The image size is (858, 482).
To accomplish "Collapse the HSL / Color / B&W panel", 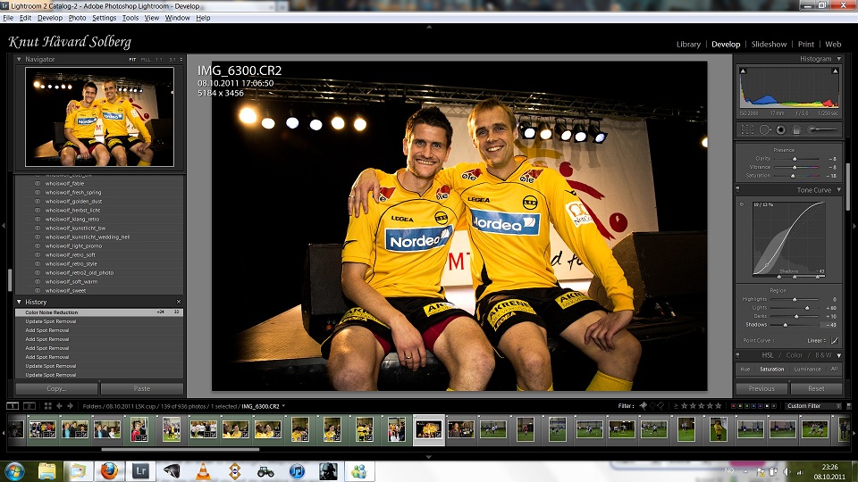I will (x=839, y=355).
